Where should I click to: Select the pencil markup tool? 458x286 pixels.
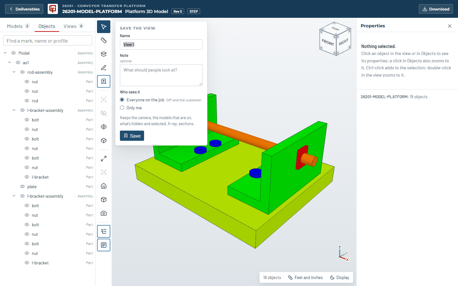coord(104,68)
